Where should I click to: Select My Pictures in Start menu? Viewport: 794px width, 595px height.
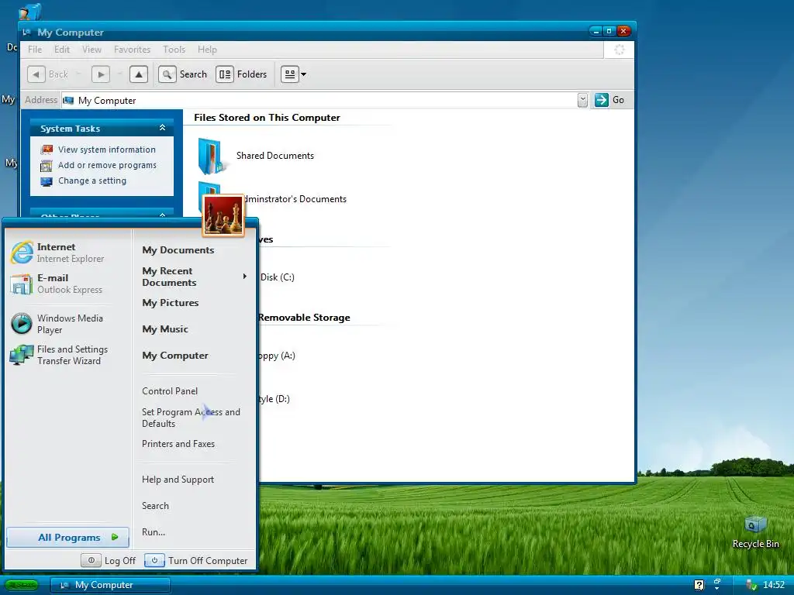coord(170,303)
